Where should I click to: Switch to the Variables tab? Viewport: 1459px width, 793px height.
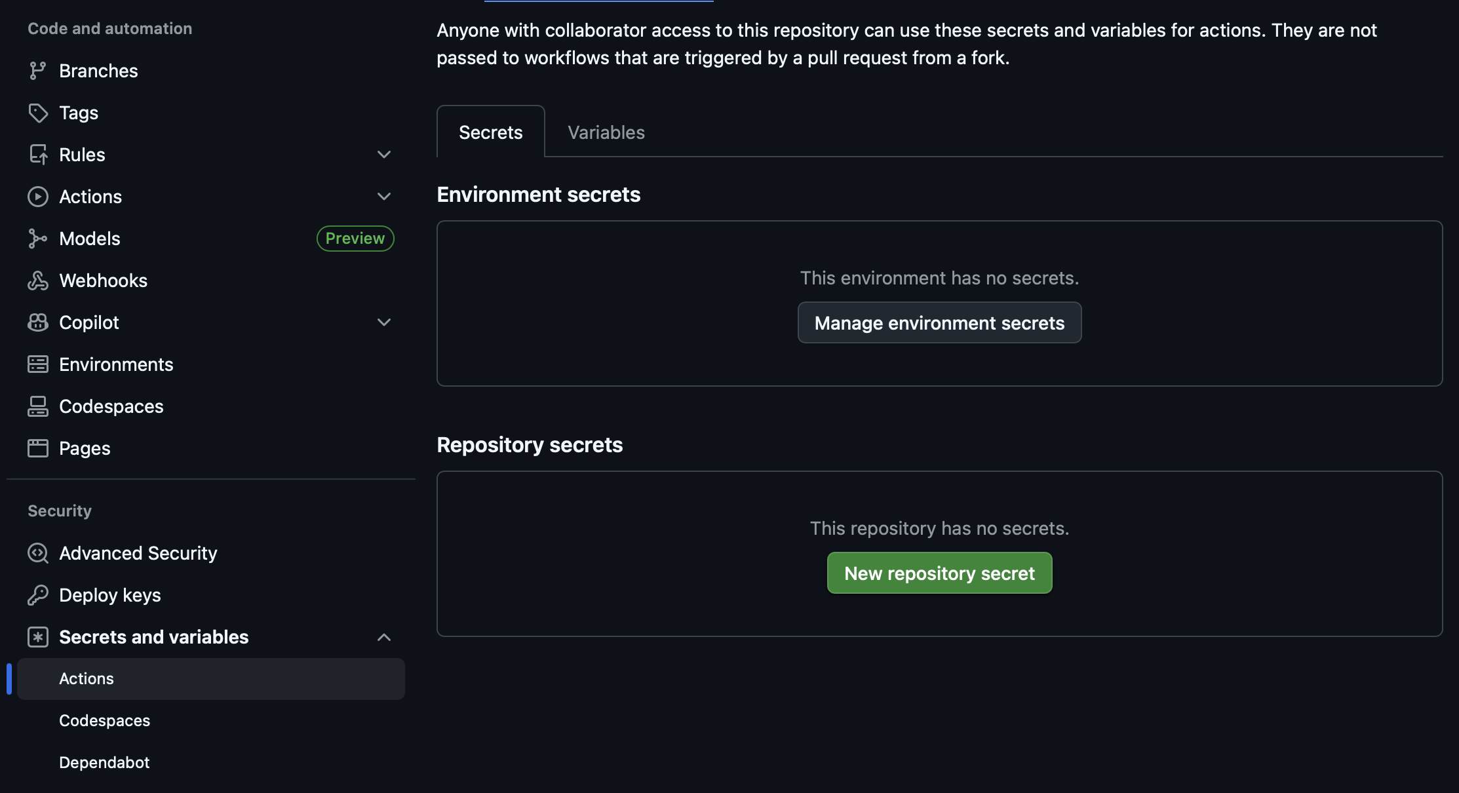(x=606, y=132)
